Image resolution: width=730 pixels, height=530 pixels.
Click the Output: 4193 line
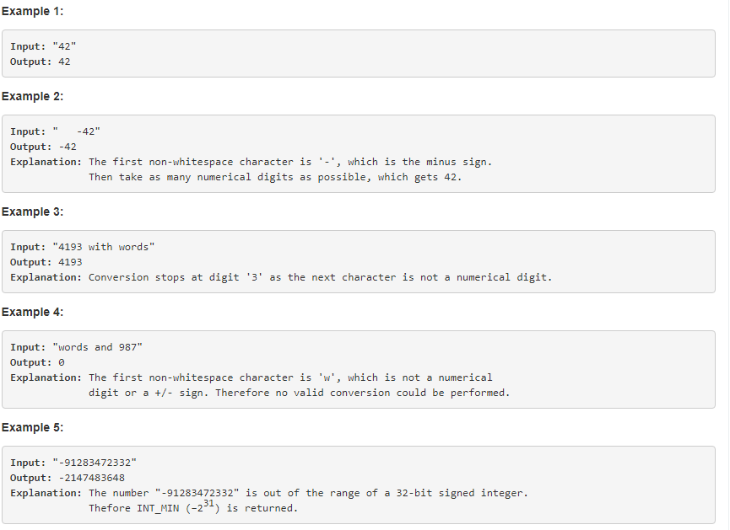tap(46, 262)
